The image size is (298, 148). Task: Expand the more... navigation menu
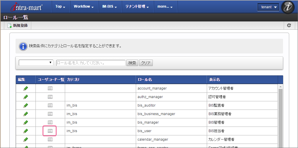pyautogui.click(x=165, y=6)
